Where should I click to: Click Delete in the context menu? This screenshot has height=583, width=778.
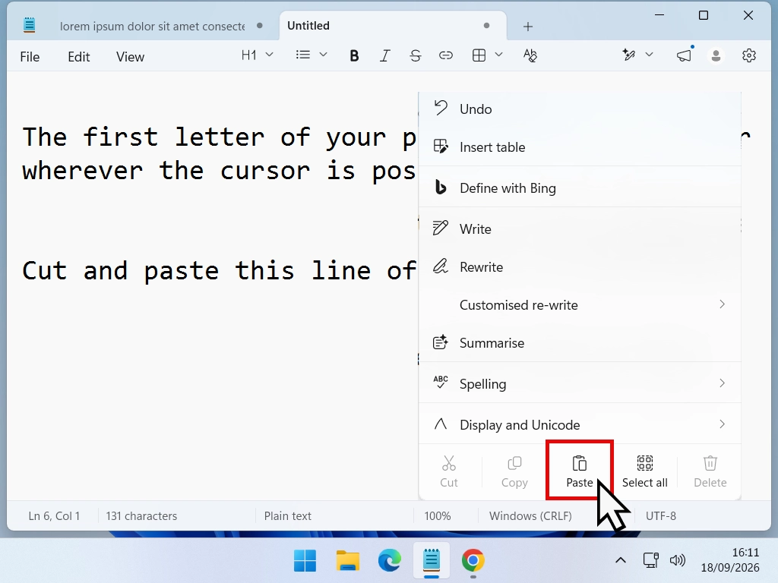[x=710, y=471]
